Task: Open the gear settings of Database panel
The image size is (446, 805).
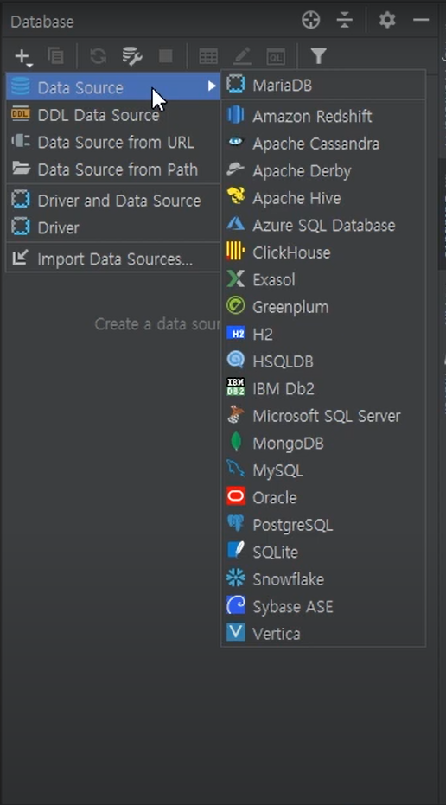Action: [x=387, y=21]
